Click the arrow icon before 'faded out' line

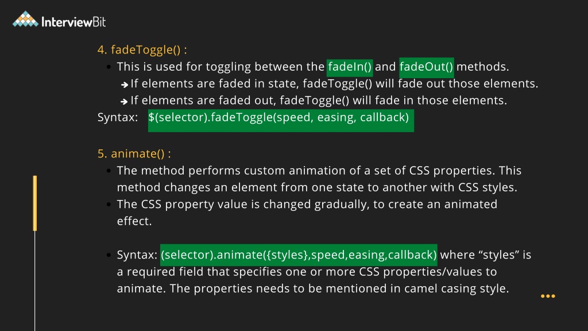[x=124, y=101]
